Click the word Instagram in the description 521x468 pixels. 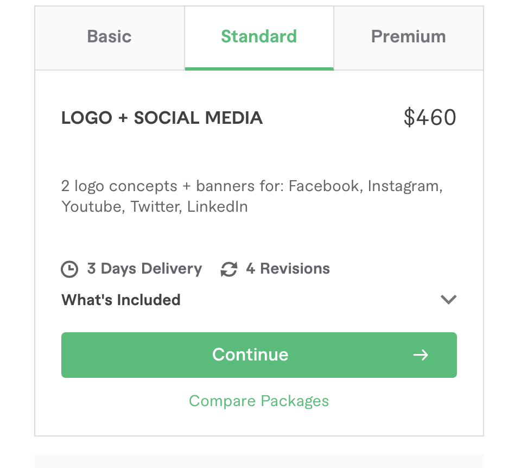click(x=403, y=186)
